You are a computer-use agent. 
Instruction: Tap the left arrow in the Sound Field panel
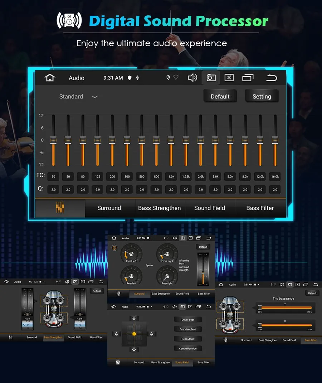(116, 334)
